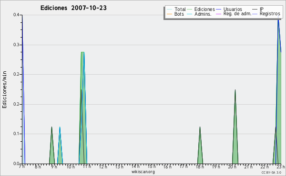286x176 pixels.
Task: Click the cyan line swatch beside Admins.
Action: point(190,14)
